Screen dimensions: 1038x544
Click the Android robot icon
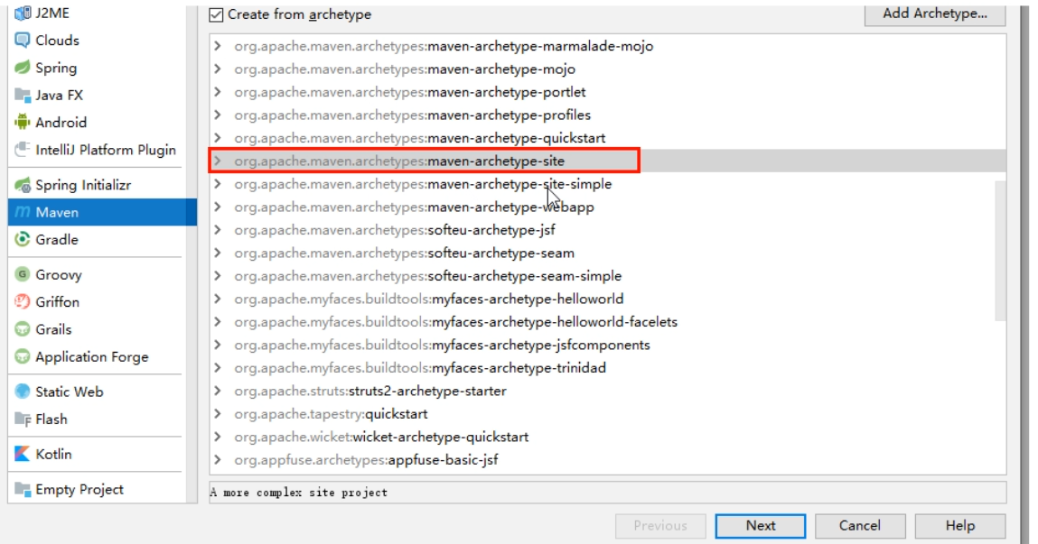[x=23, y=123]
